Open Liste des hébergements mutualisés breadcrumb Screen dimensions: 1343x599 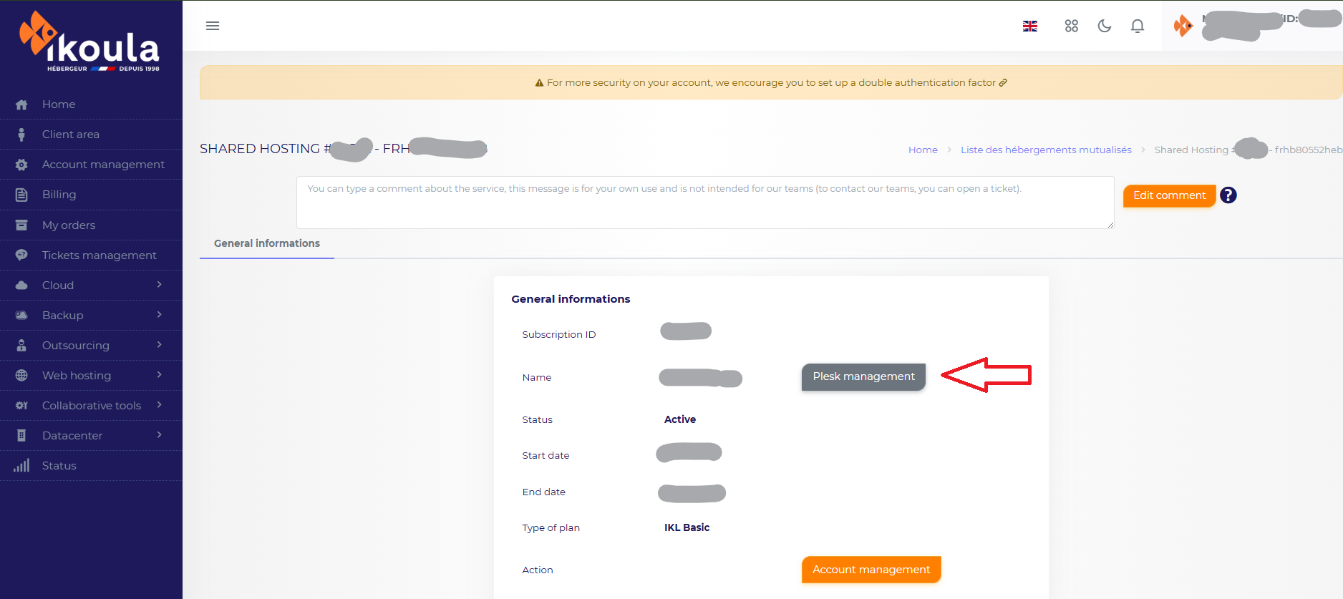click(x=1046, y=150)
